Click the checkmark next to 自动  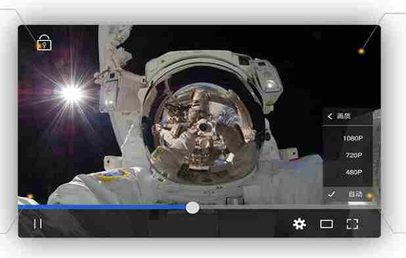(x=331, y=194)
